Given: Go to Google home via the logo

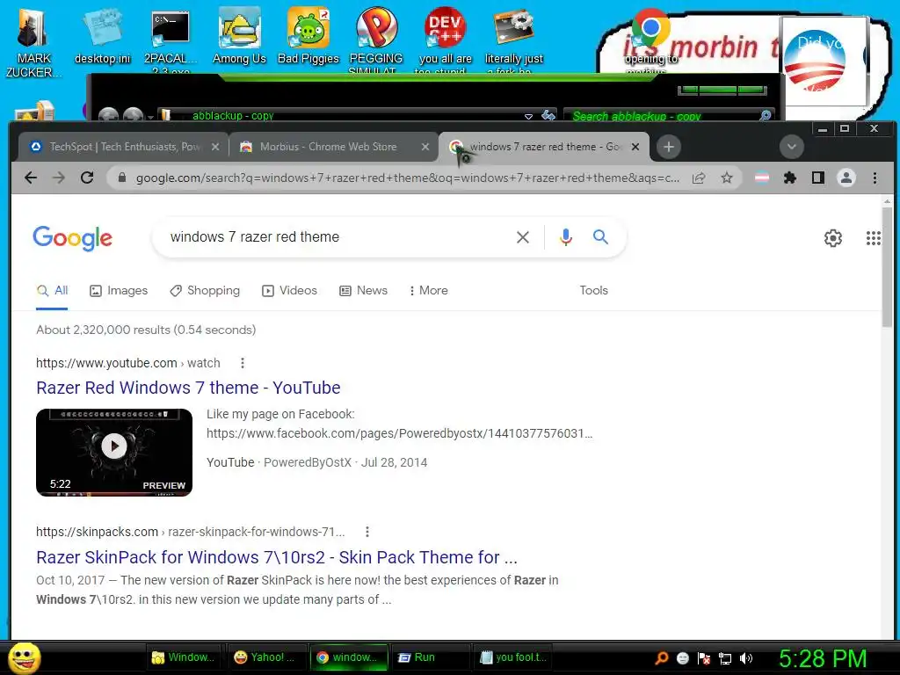Looking at the screenshot, I should 73,237.
